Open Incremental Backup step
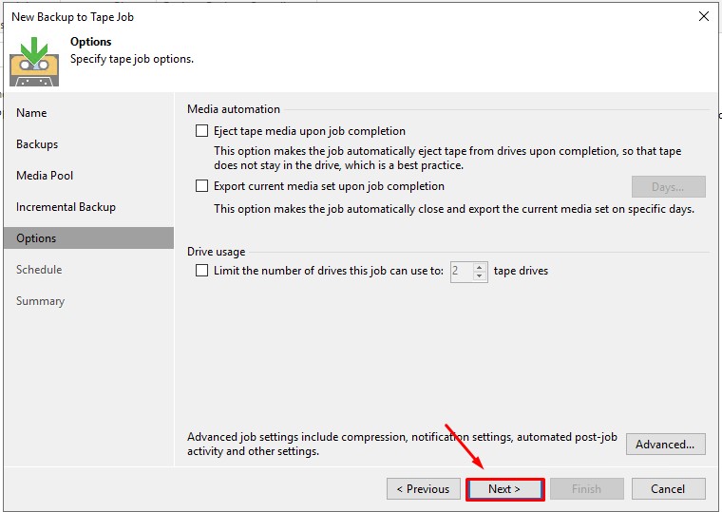The image size is (722, 512). click(66, 207)
